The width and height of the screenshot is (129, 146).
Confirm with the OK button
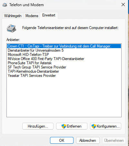62,141
